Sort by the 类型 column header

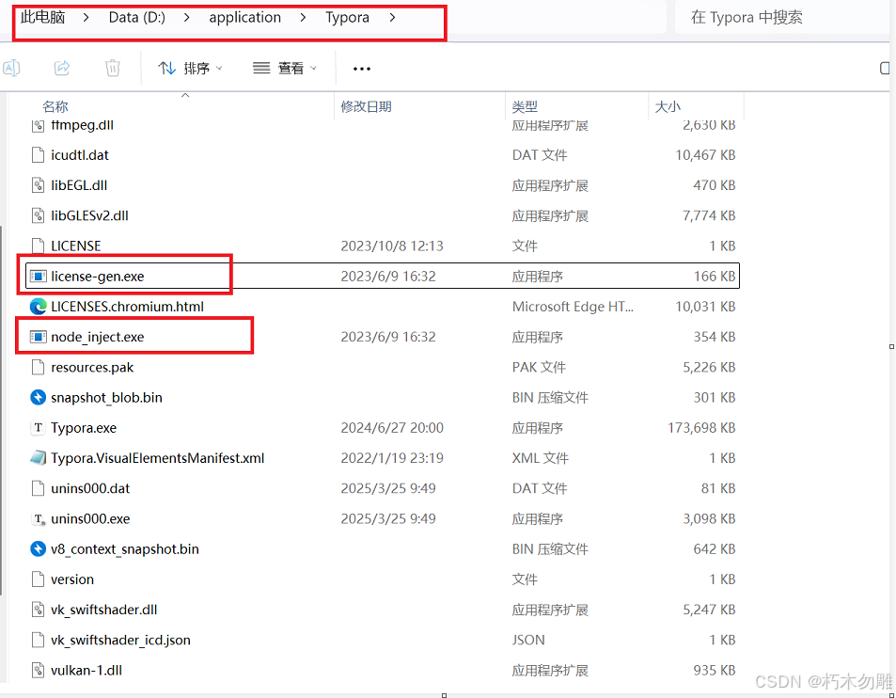click(x=525, y=106)
